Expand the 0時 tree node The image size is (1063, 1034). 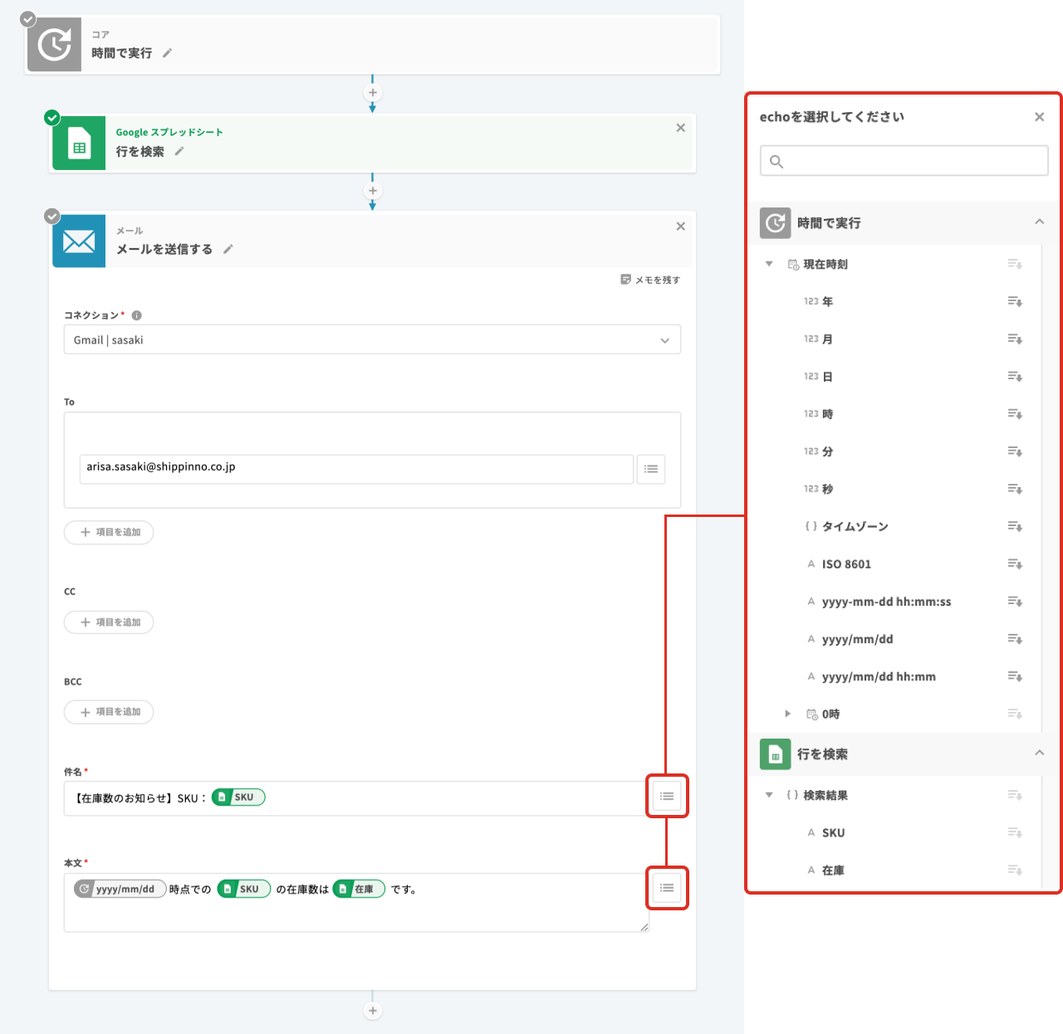pyautogui.click(x=788, y=714)
